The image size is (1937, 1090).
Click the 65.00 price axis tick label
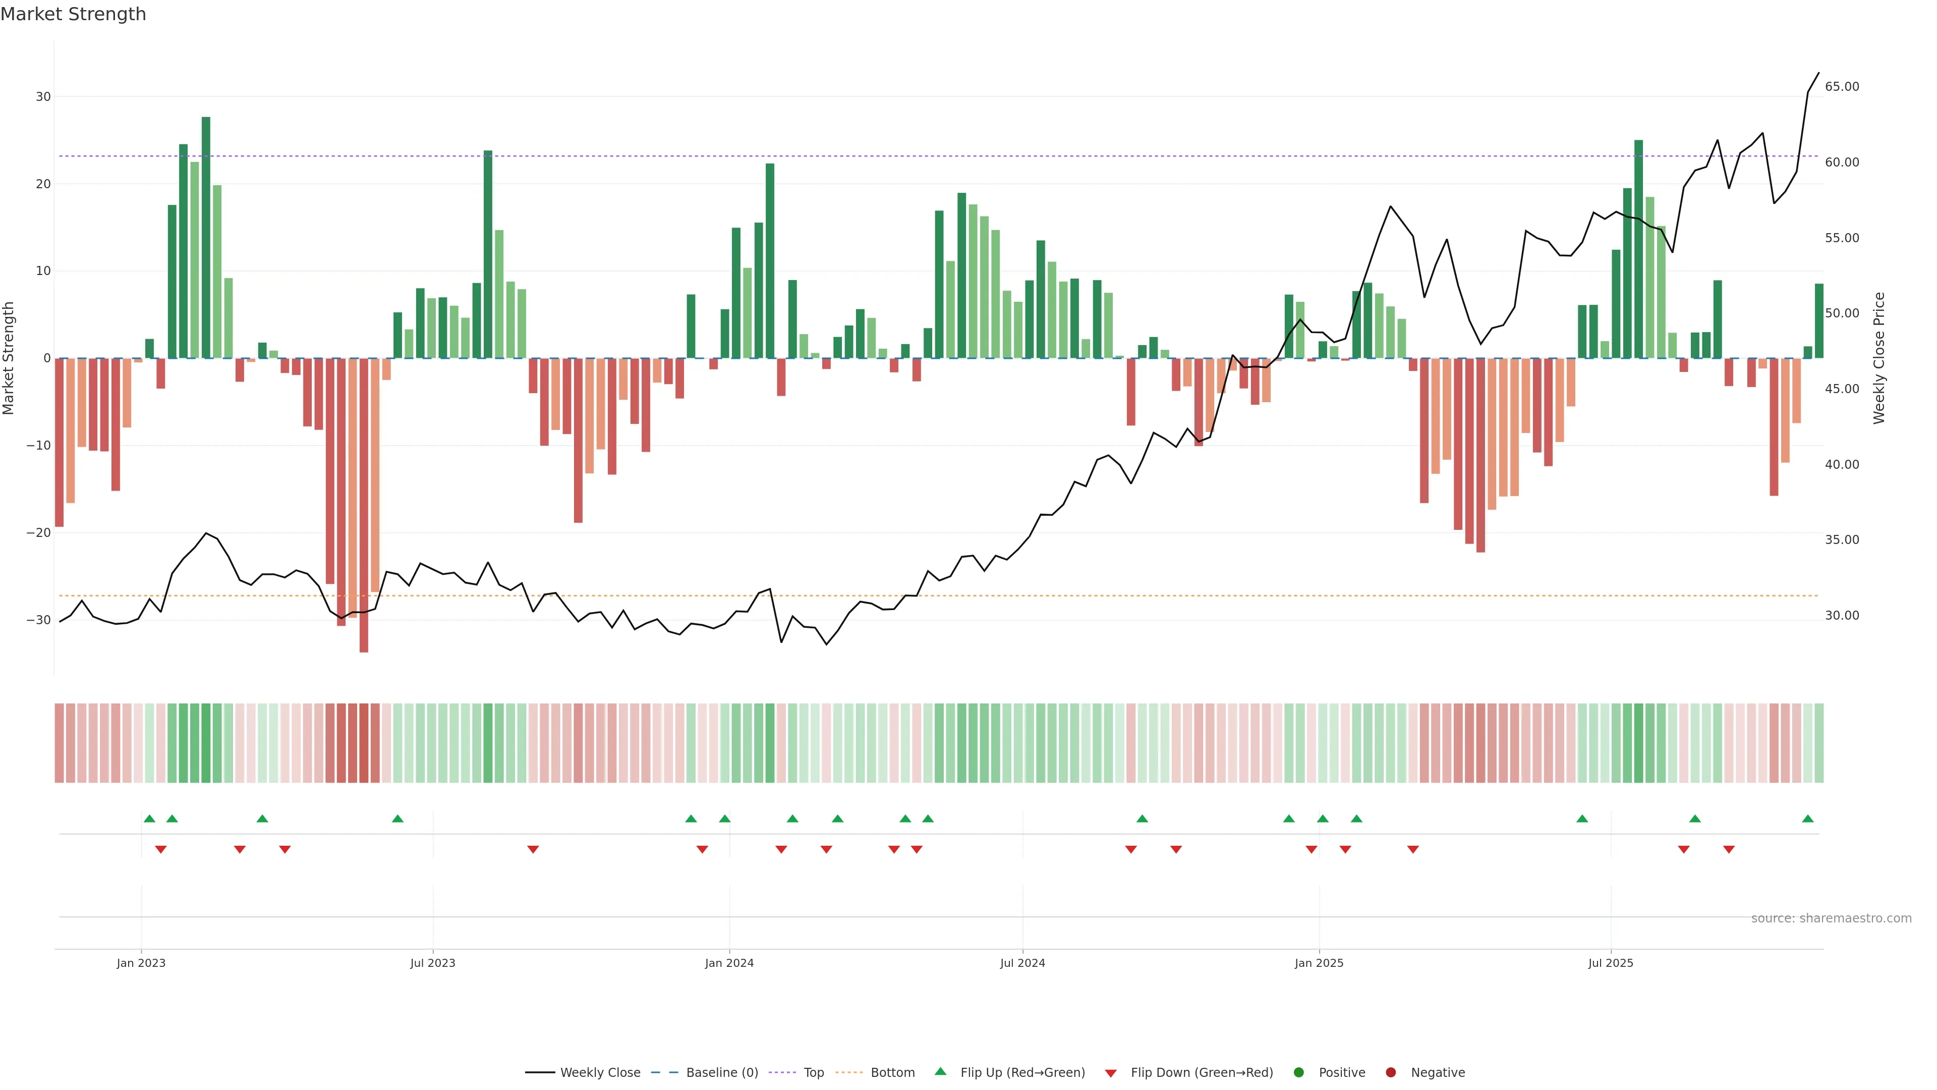[1842, 86]
